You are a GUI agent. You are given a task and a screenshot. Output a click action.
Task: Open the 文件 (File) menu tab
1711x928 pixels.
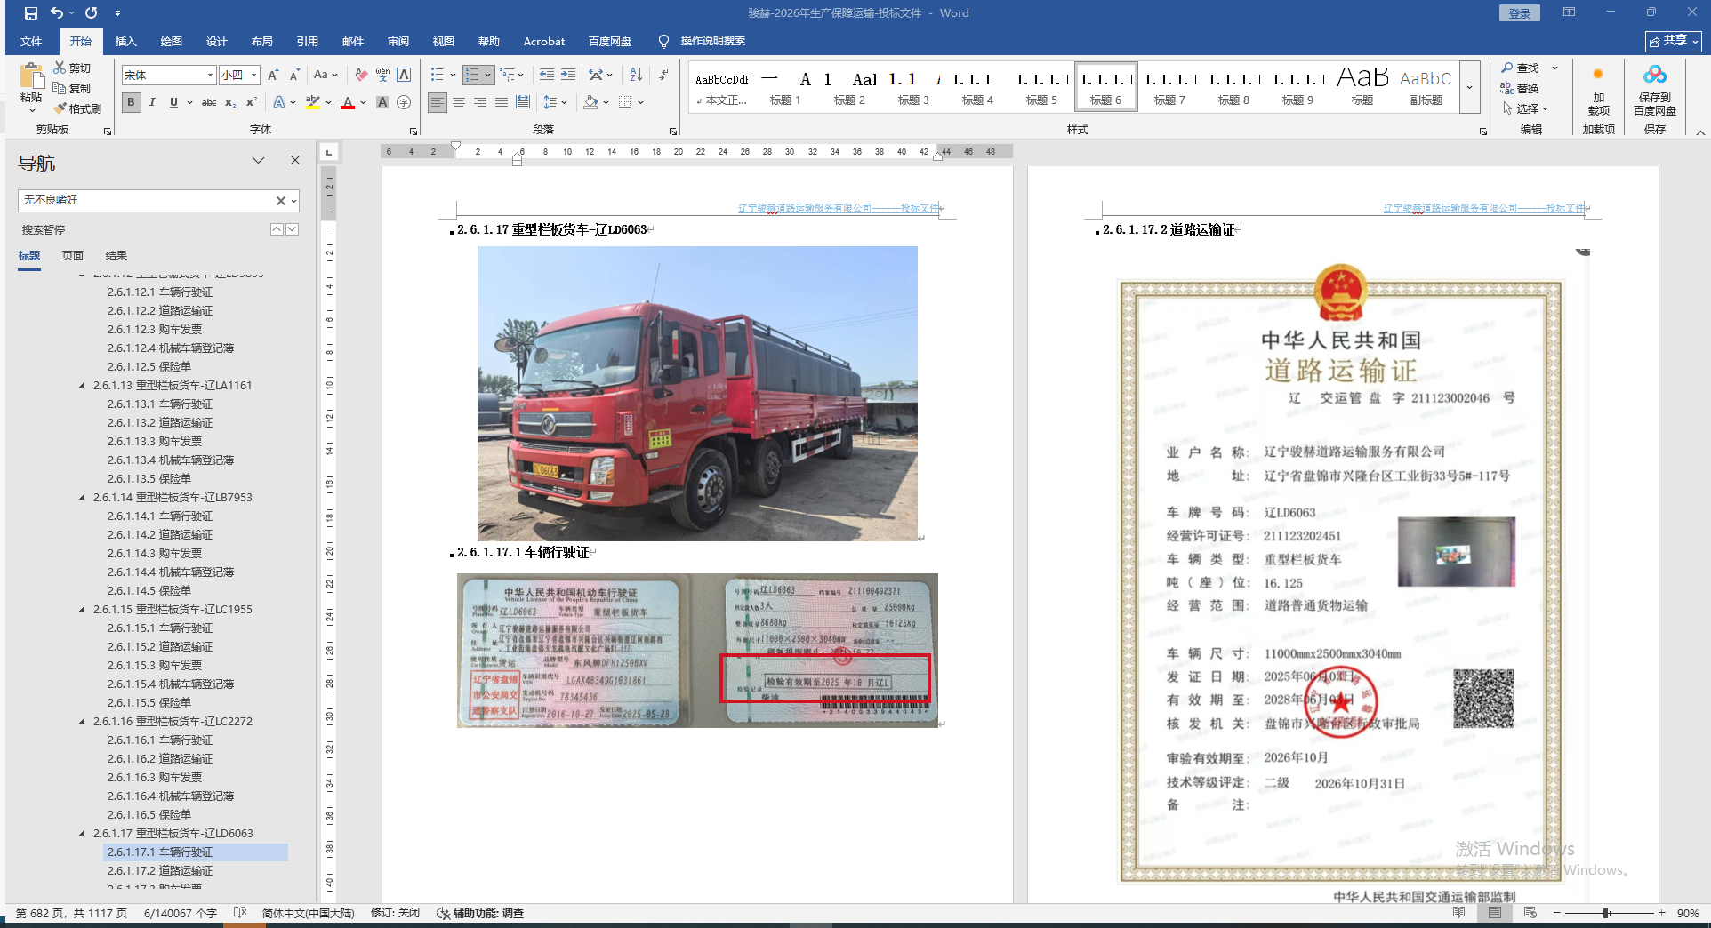pos(31,41)
